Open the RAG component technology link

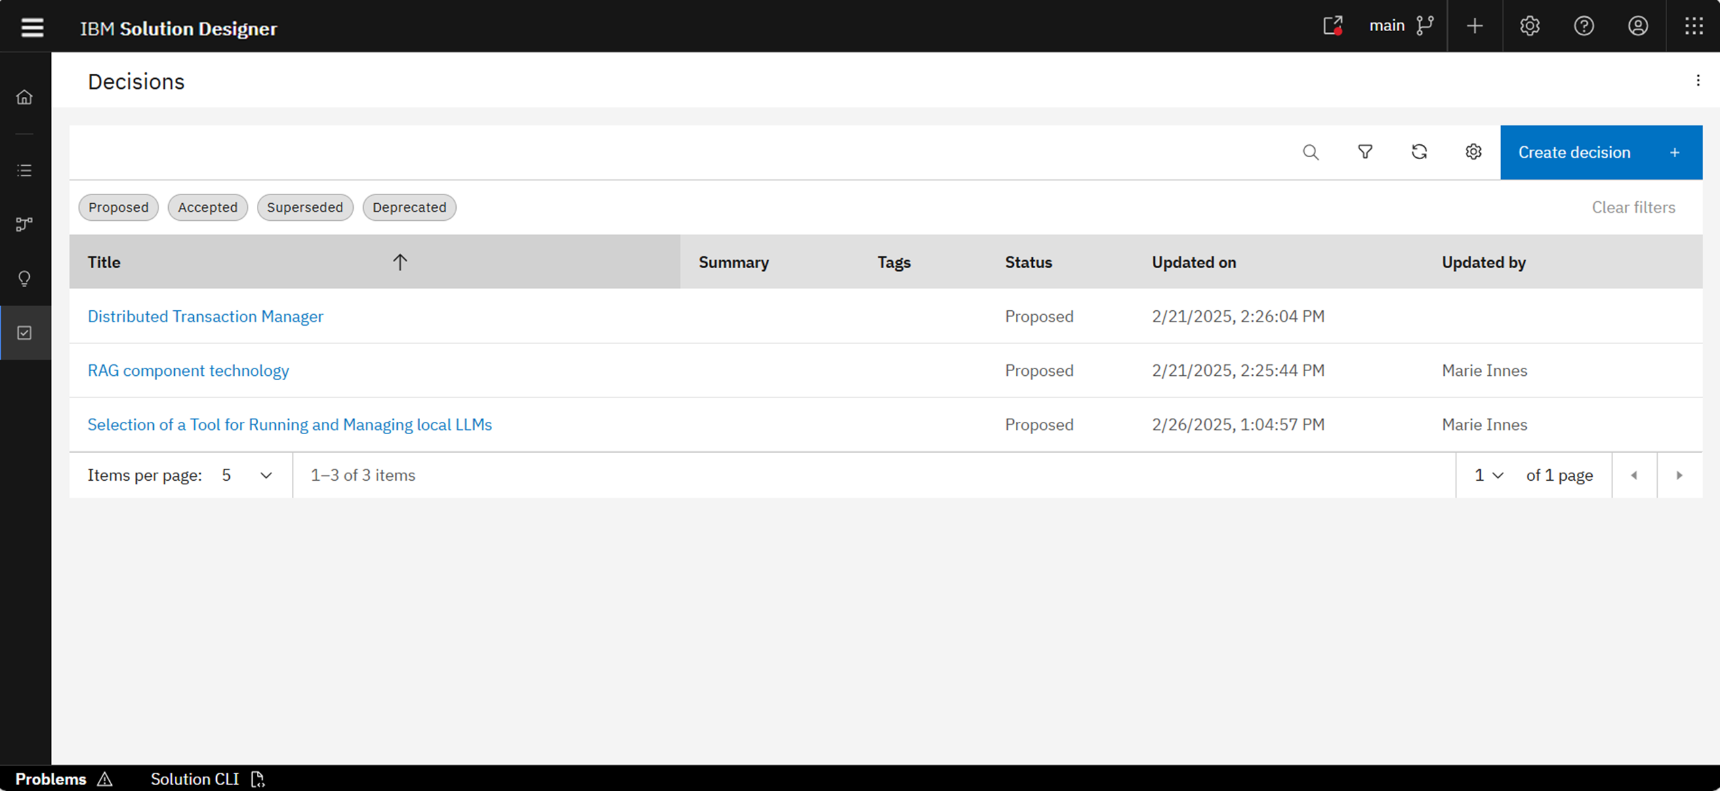(x=188, y=370)
